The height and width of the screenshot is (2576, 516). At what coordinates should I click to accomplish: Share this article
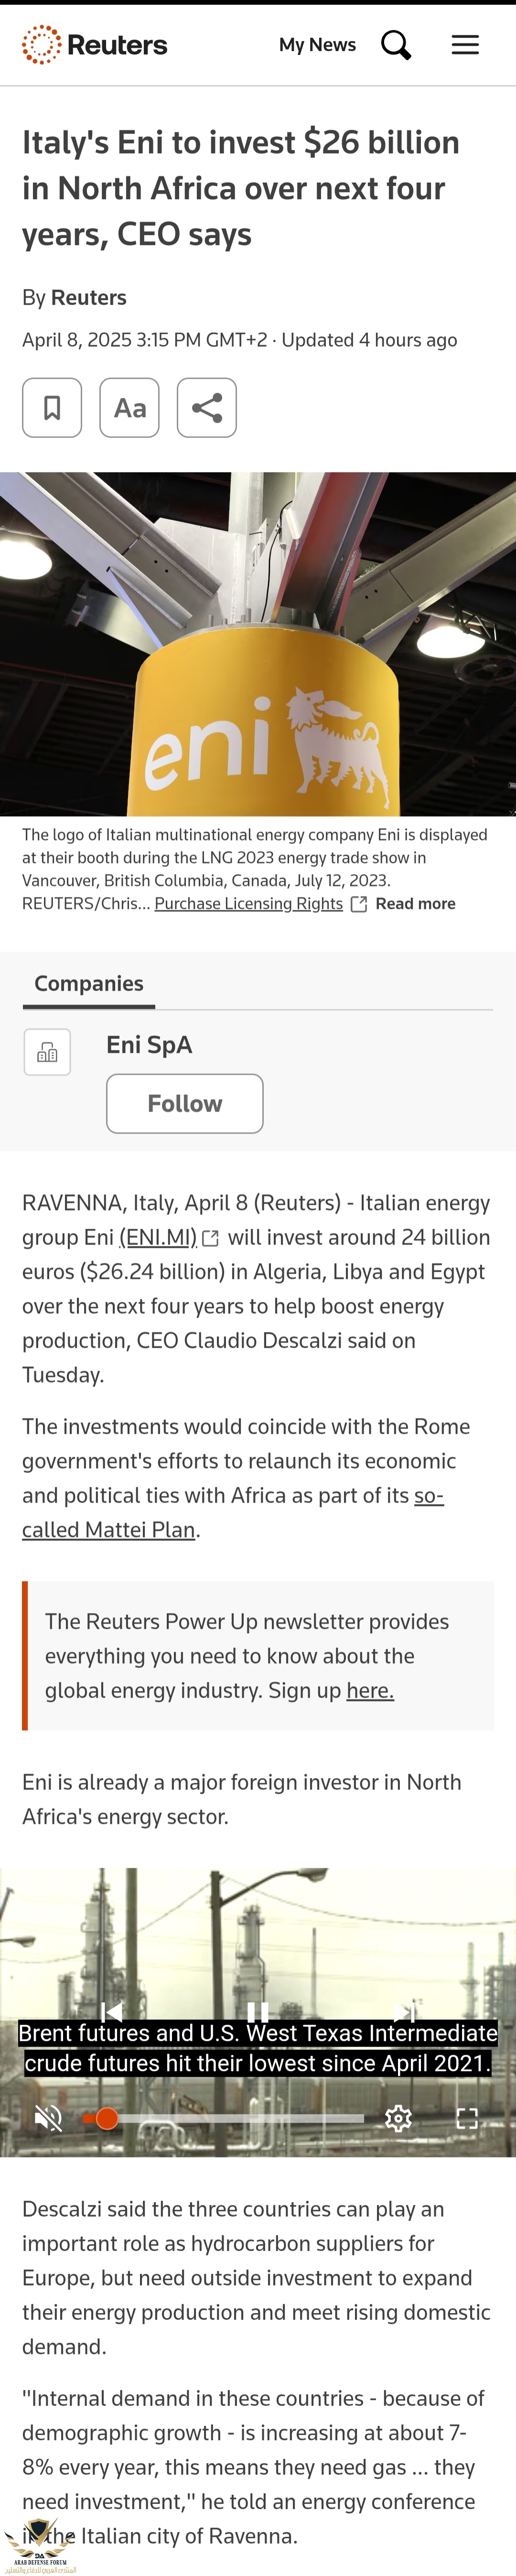click(207, 408)
